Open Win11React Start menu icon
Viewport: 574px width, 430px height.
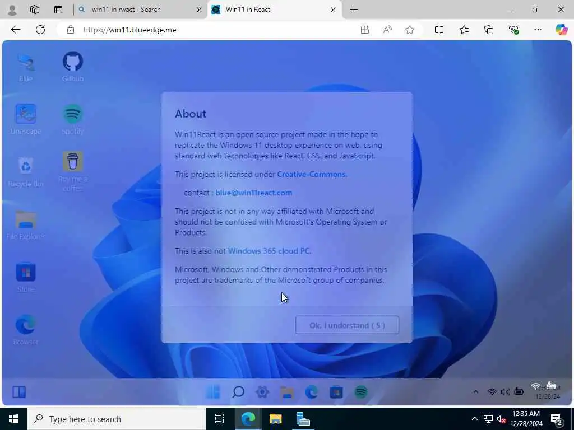(213, 392)
